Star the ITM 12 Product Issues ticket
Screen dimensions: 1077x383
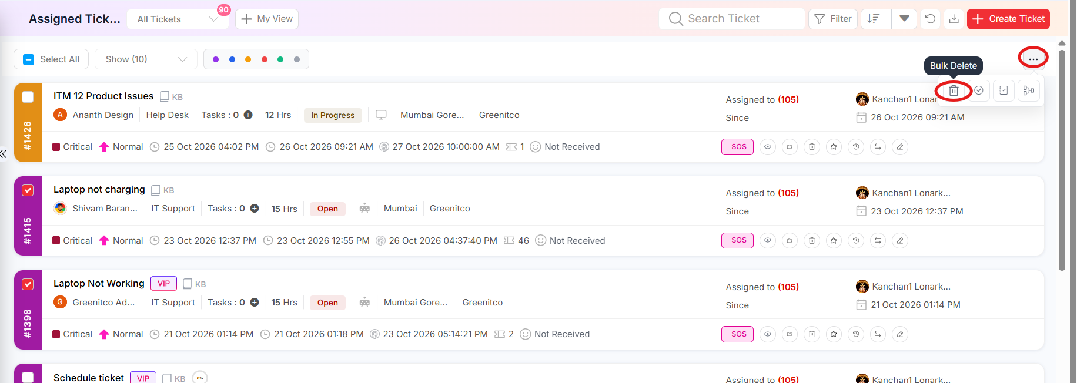[x=834, y=147]
